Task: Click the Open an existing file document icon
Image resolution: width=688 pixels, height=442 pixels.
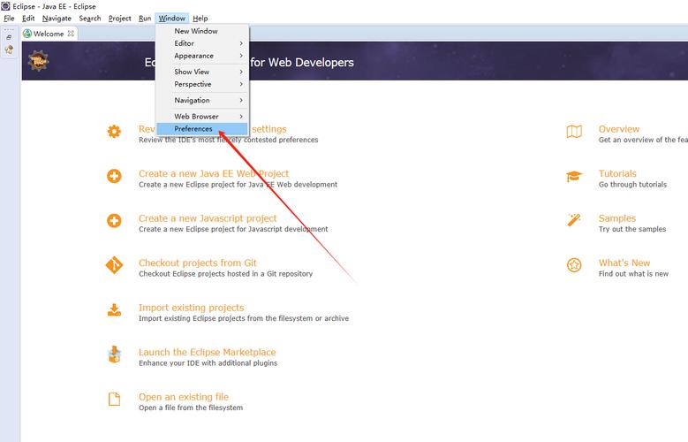Action: pyautogui.click(x=114, y=400)
